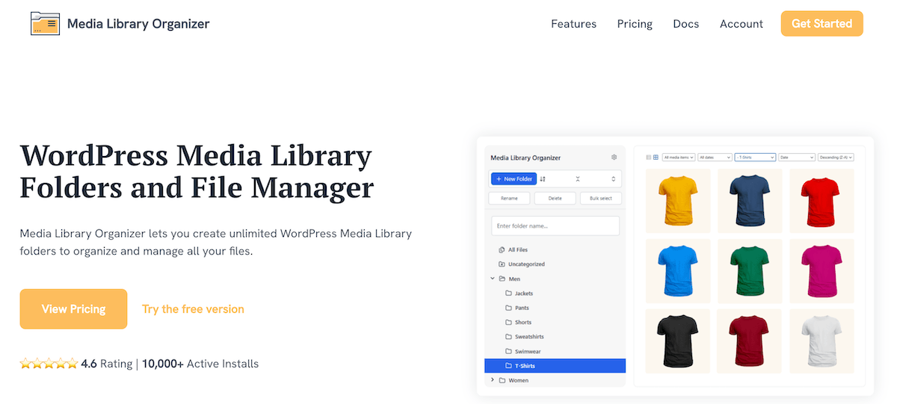
Task: Select the white t-shirt thumbnail
Action: 822,341
